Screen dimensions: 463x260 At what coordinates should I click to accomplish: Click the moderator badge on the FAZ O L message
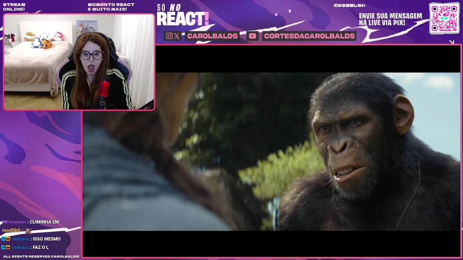(3, 247)
